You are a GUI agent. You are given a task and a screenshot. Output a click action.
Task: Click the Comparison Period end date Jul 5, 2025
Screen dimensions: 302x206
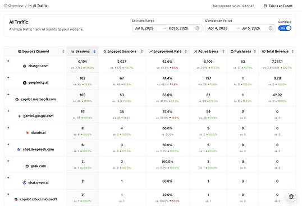coord(251,28)
